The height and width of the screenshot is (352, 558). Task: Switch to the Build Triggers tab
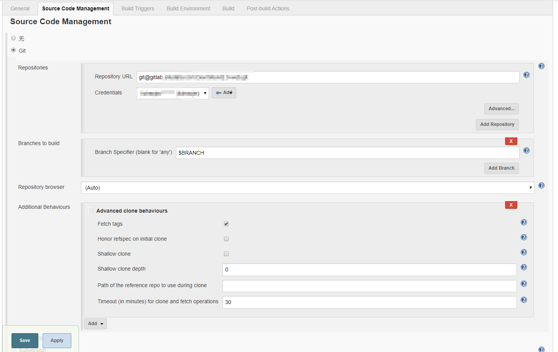[x=138, y=8]
